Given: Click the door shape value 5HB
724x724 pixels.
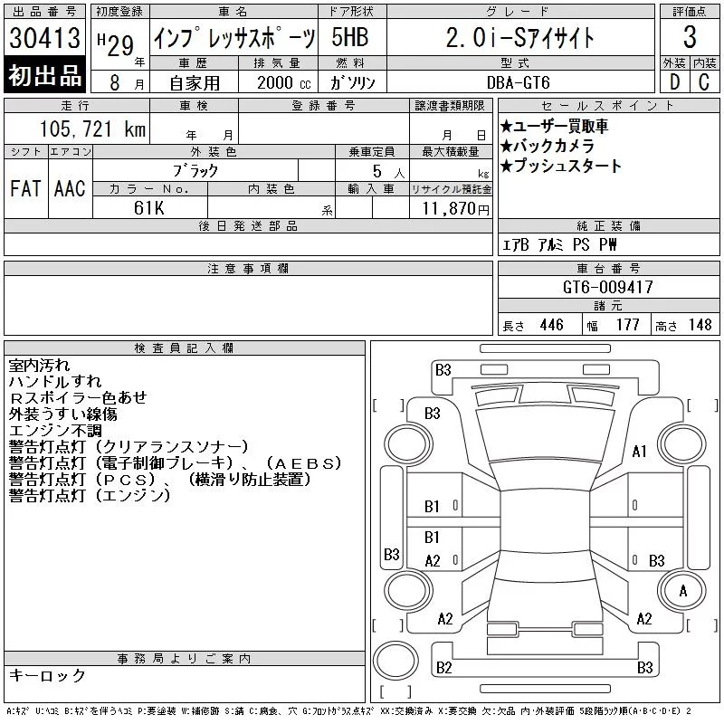Looking at the screenshot, I should [x=350, y=37].
